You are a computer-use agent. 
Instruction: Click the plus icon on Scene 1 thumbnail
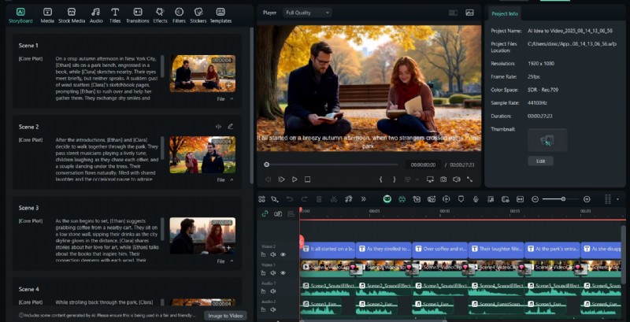228,86
